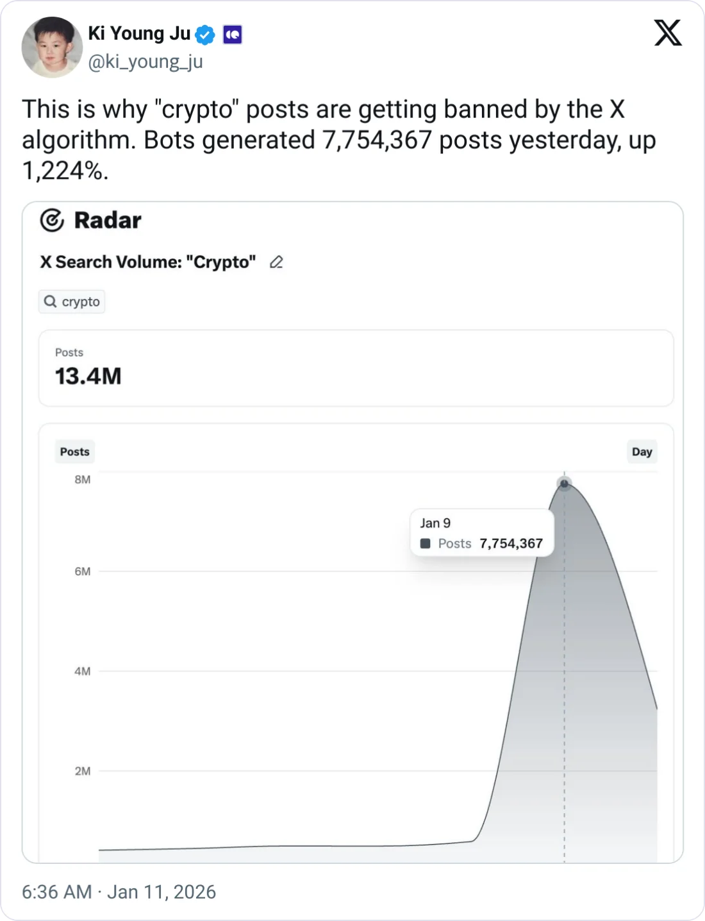Image resolution: width=705 pixels, height=921 pixels.
Task: Click the "X Search Volume: Crypto" title
Action: click(x=148, y=262)
